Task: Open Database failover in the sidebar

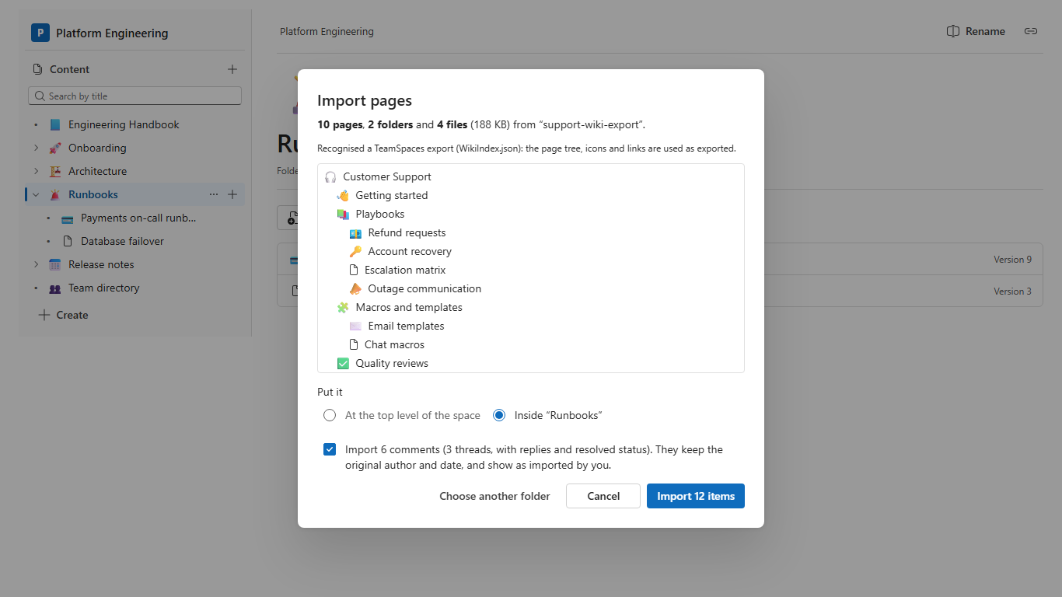Action: coord(122,241)
